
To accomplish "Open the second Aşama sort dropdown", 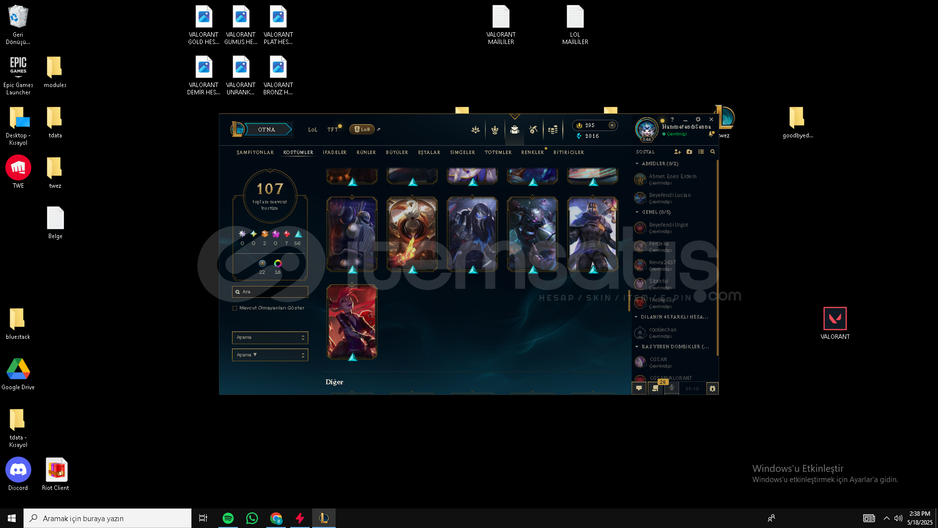I will point(270,355).
